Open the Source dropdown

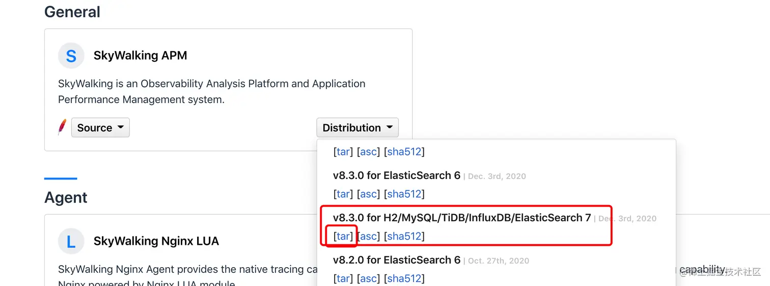coord(100,127)
